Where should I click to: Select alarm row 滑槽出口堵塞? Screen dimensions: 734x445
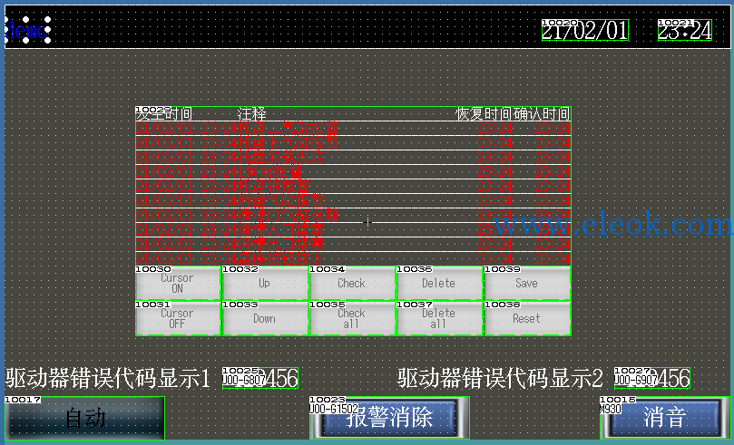354,245
